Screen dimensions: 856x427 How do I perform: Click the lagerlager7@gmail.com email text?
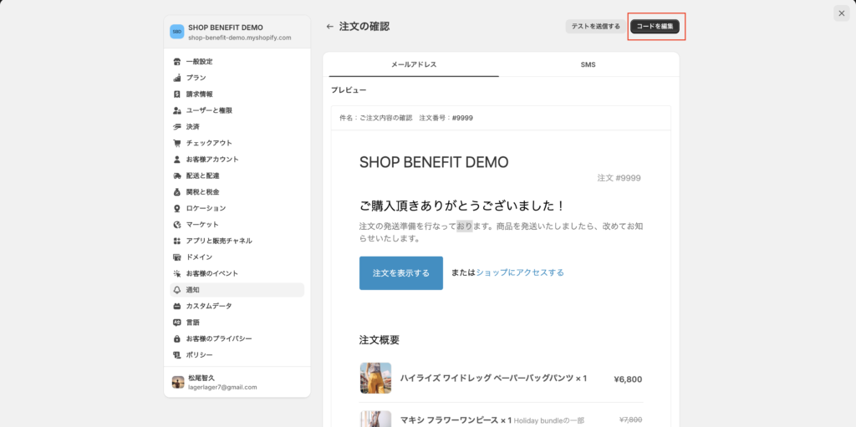pos(222,387)
